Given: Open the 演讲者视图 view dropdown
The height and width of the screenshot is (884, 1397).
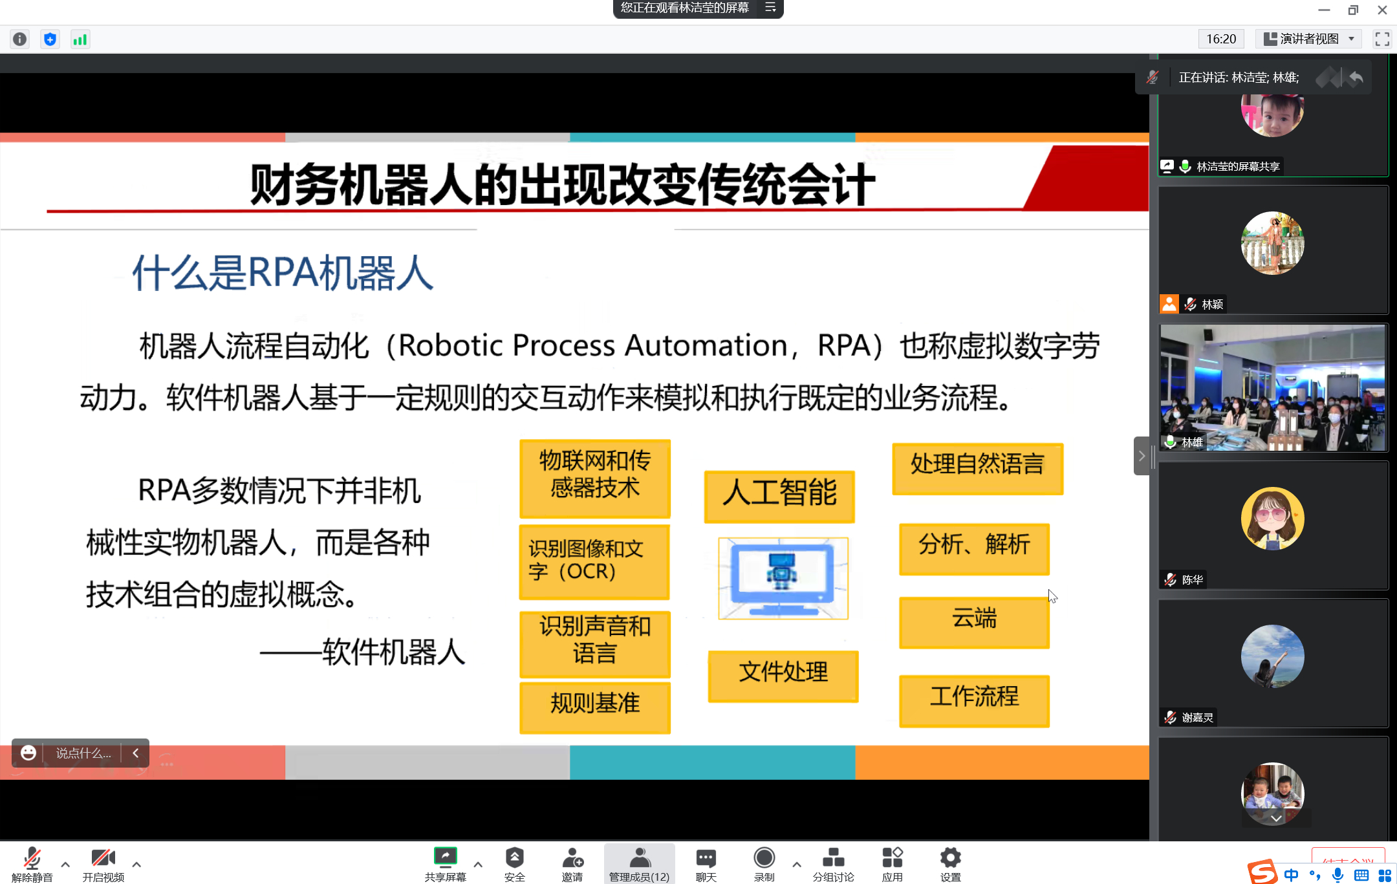Looking at the screenshot, I should pyautogui.click(x=1308, y=39).
